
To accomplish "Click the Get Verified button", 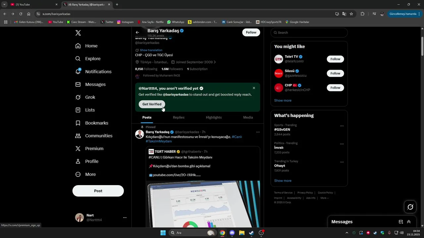I will [x=152, y=104].
